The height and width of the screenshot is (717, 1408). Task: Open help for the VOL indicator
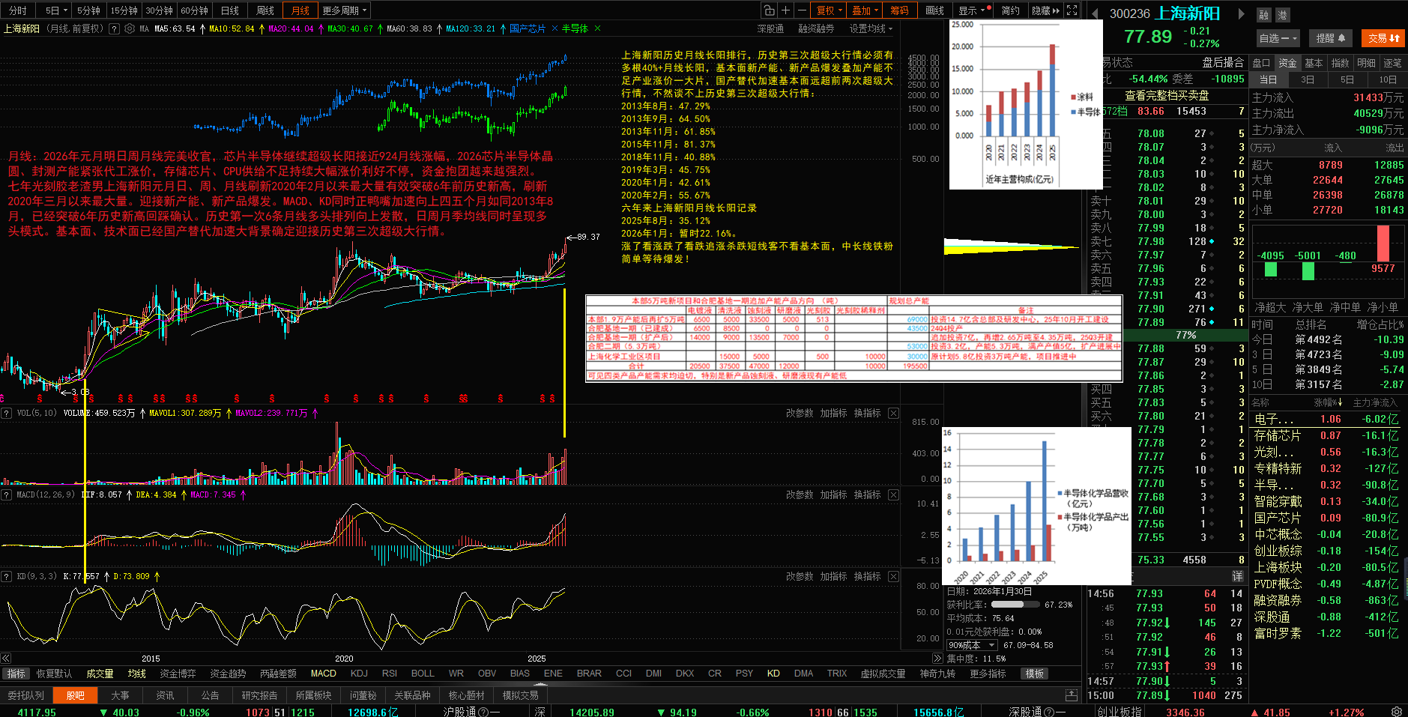(7, 413)
